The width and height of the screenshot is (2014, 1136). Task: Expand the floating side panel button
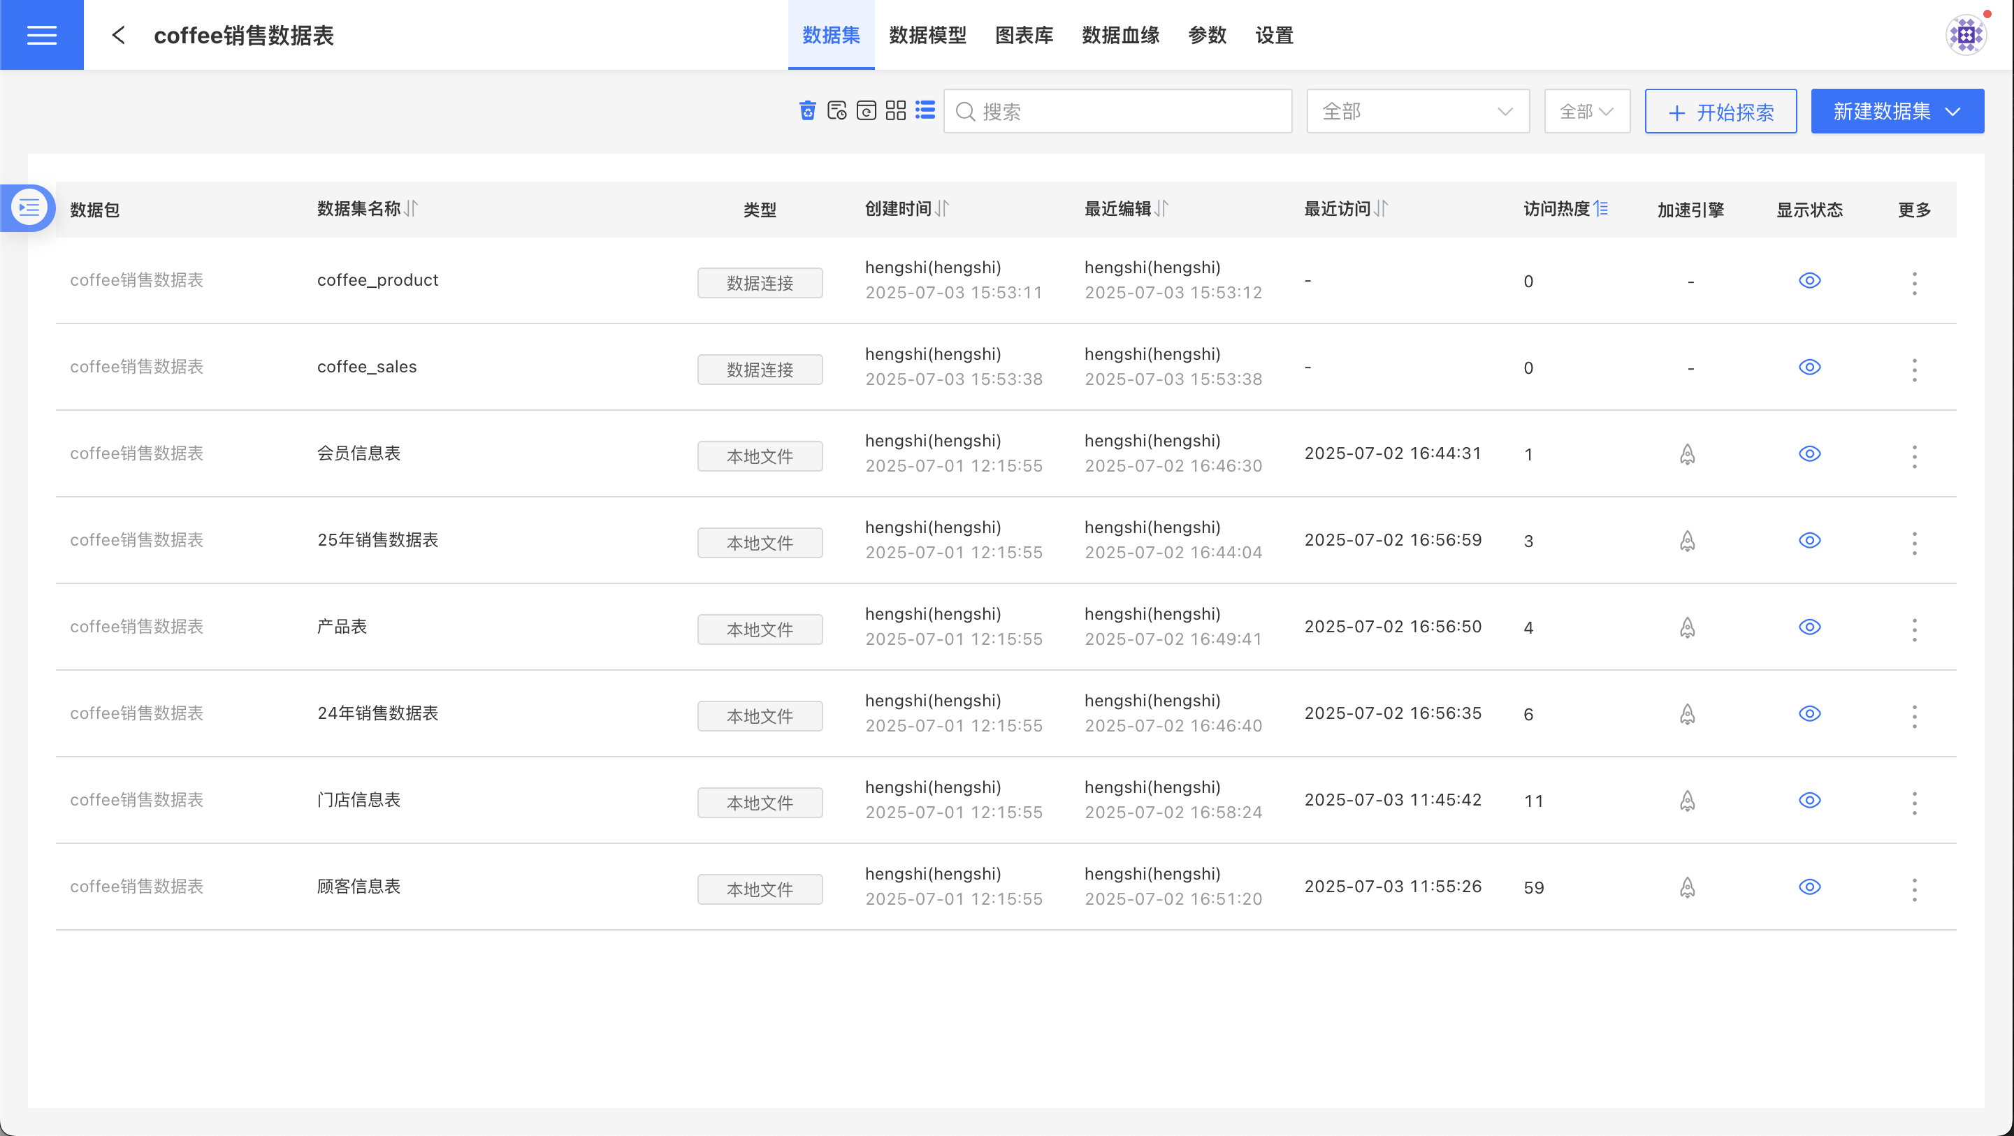click(29, 208)
